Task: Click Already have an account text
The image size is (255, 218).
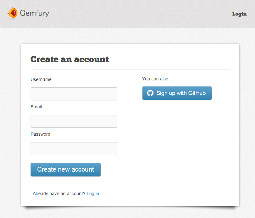Action: tap(58, 194)
